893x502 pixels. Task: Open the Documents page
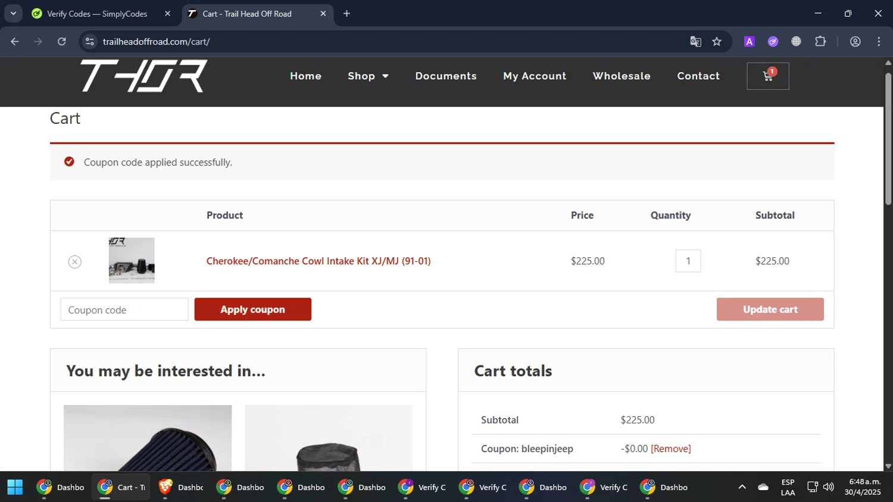pyautogui.click(x=446, y=76)
